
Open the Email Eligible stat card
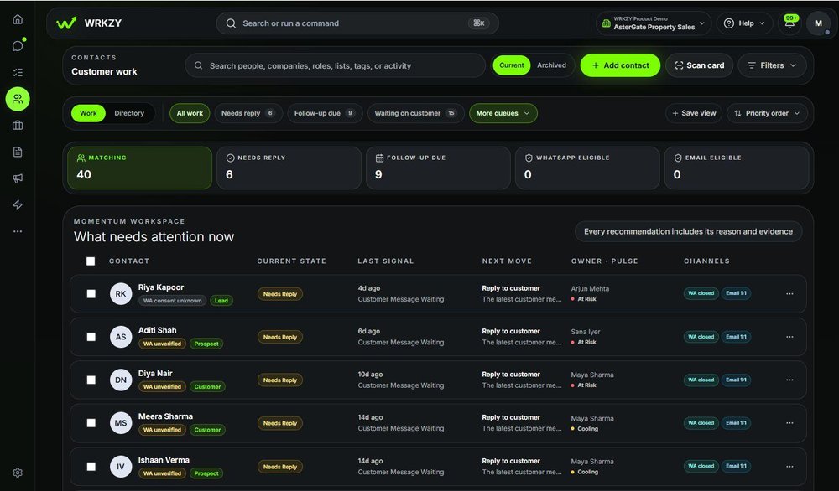click(737, 168)
